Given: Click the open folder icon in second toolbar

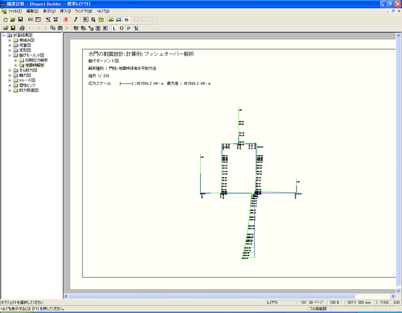Looking at the screenshot, I should pos(6,28).
